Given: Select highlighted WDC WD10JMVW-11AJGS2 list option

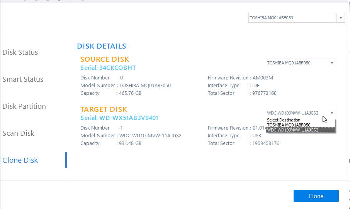Looking at the screenshot, I should pyautogui.click(x=292, y=130).
